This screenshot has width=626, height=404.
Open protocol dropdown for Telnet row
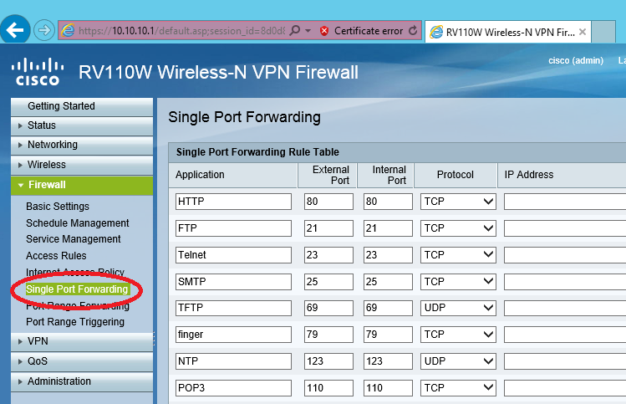coord(458,255)
